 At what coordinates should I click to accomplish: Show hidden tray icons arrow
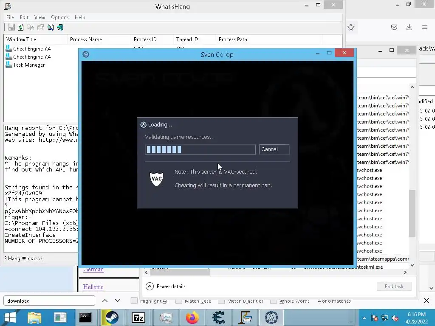(x=364, y=318)
